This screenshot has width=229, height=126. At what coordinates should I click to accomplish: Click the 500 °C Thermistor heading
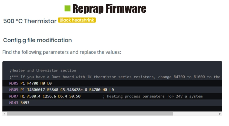point(30,21)
